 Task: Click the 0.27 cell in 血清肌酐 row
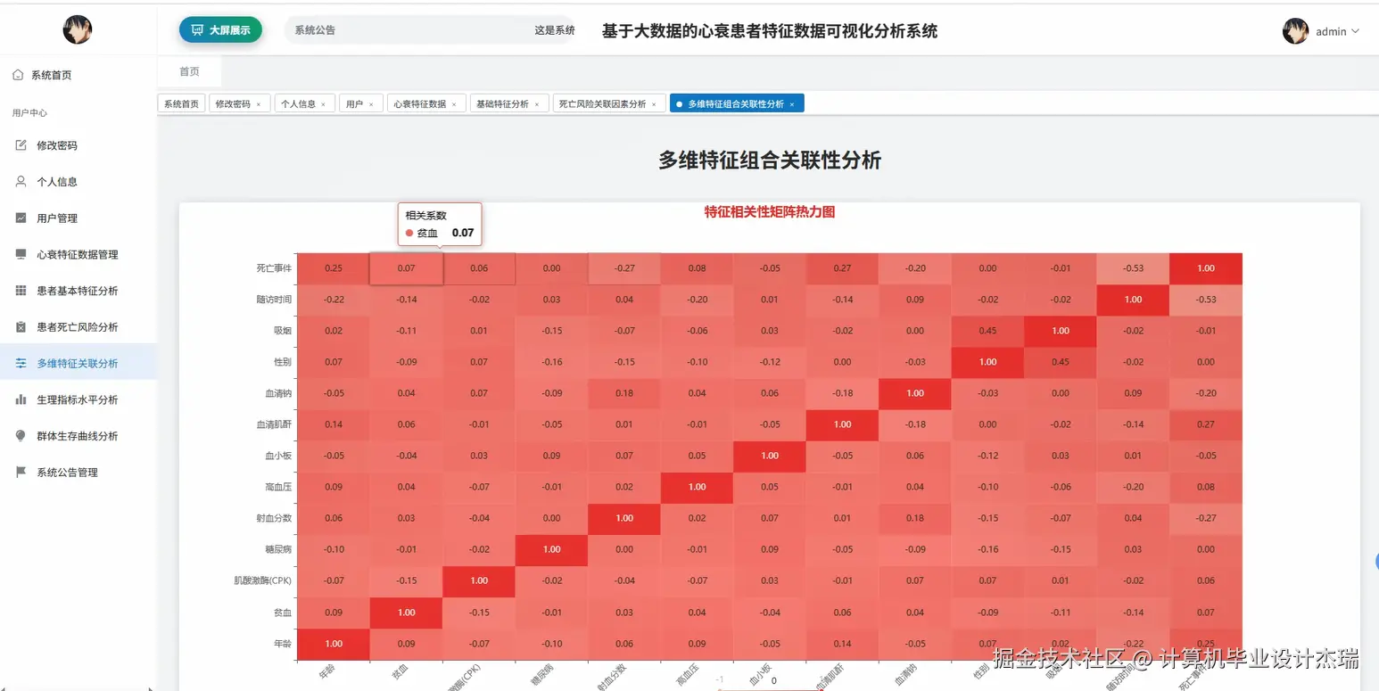(1206, 424)
